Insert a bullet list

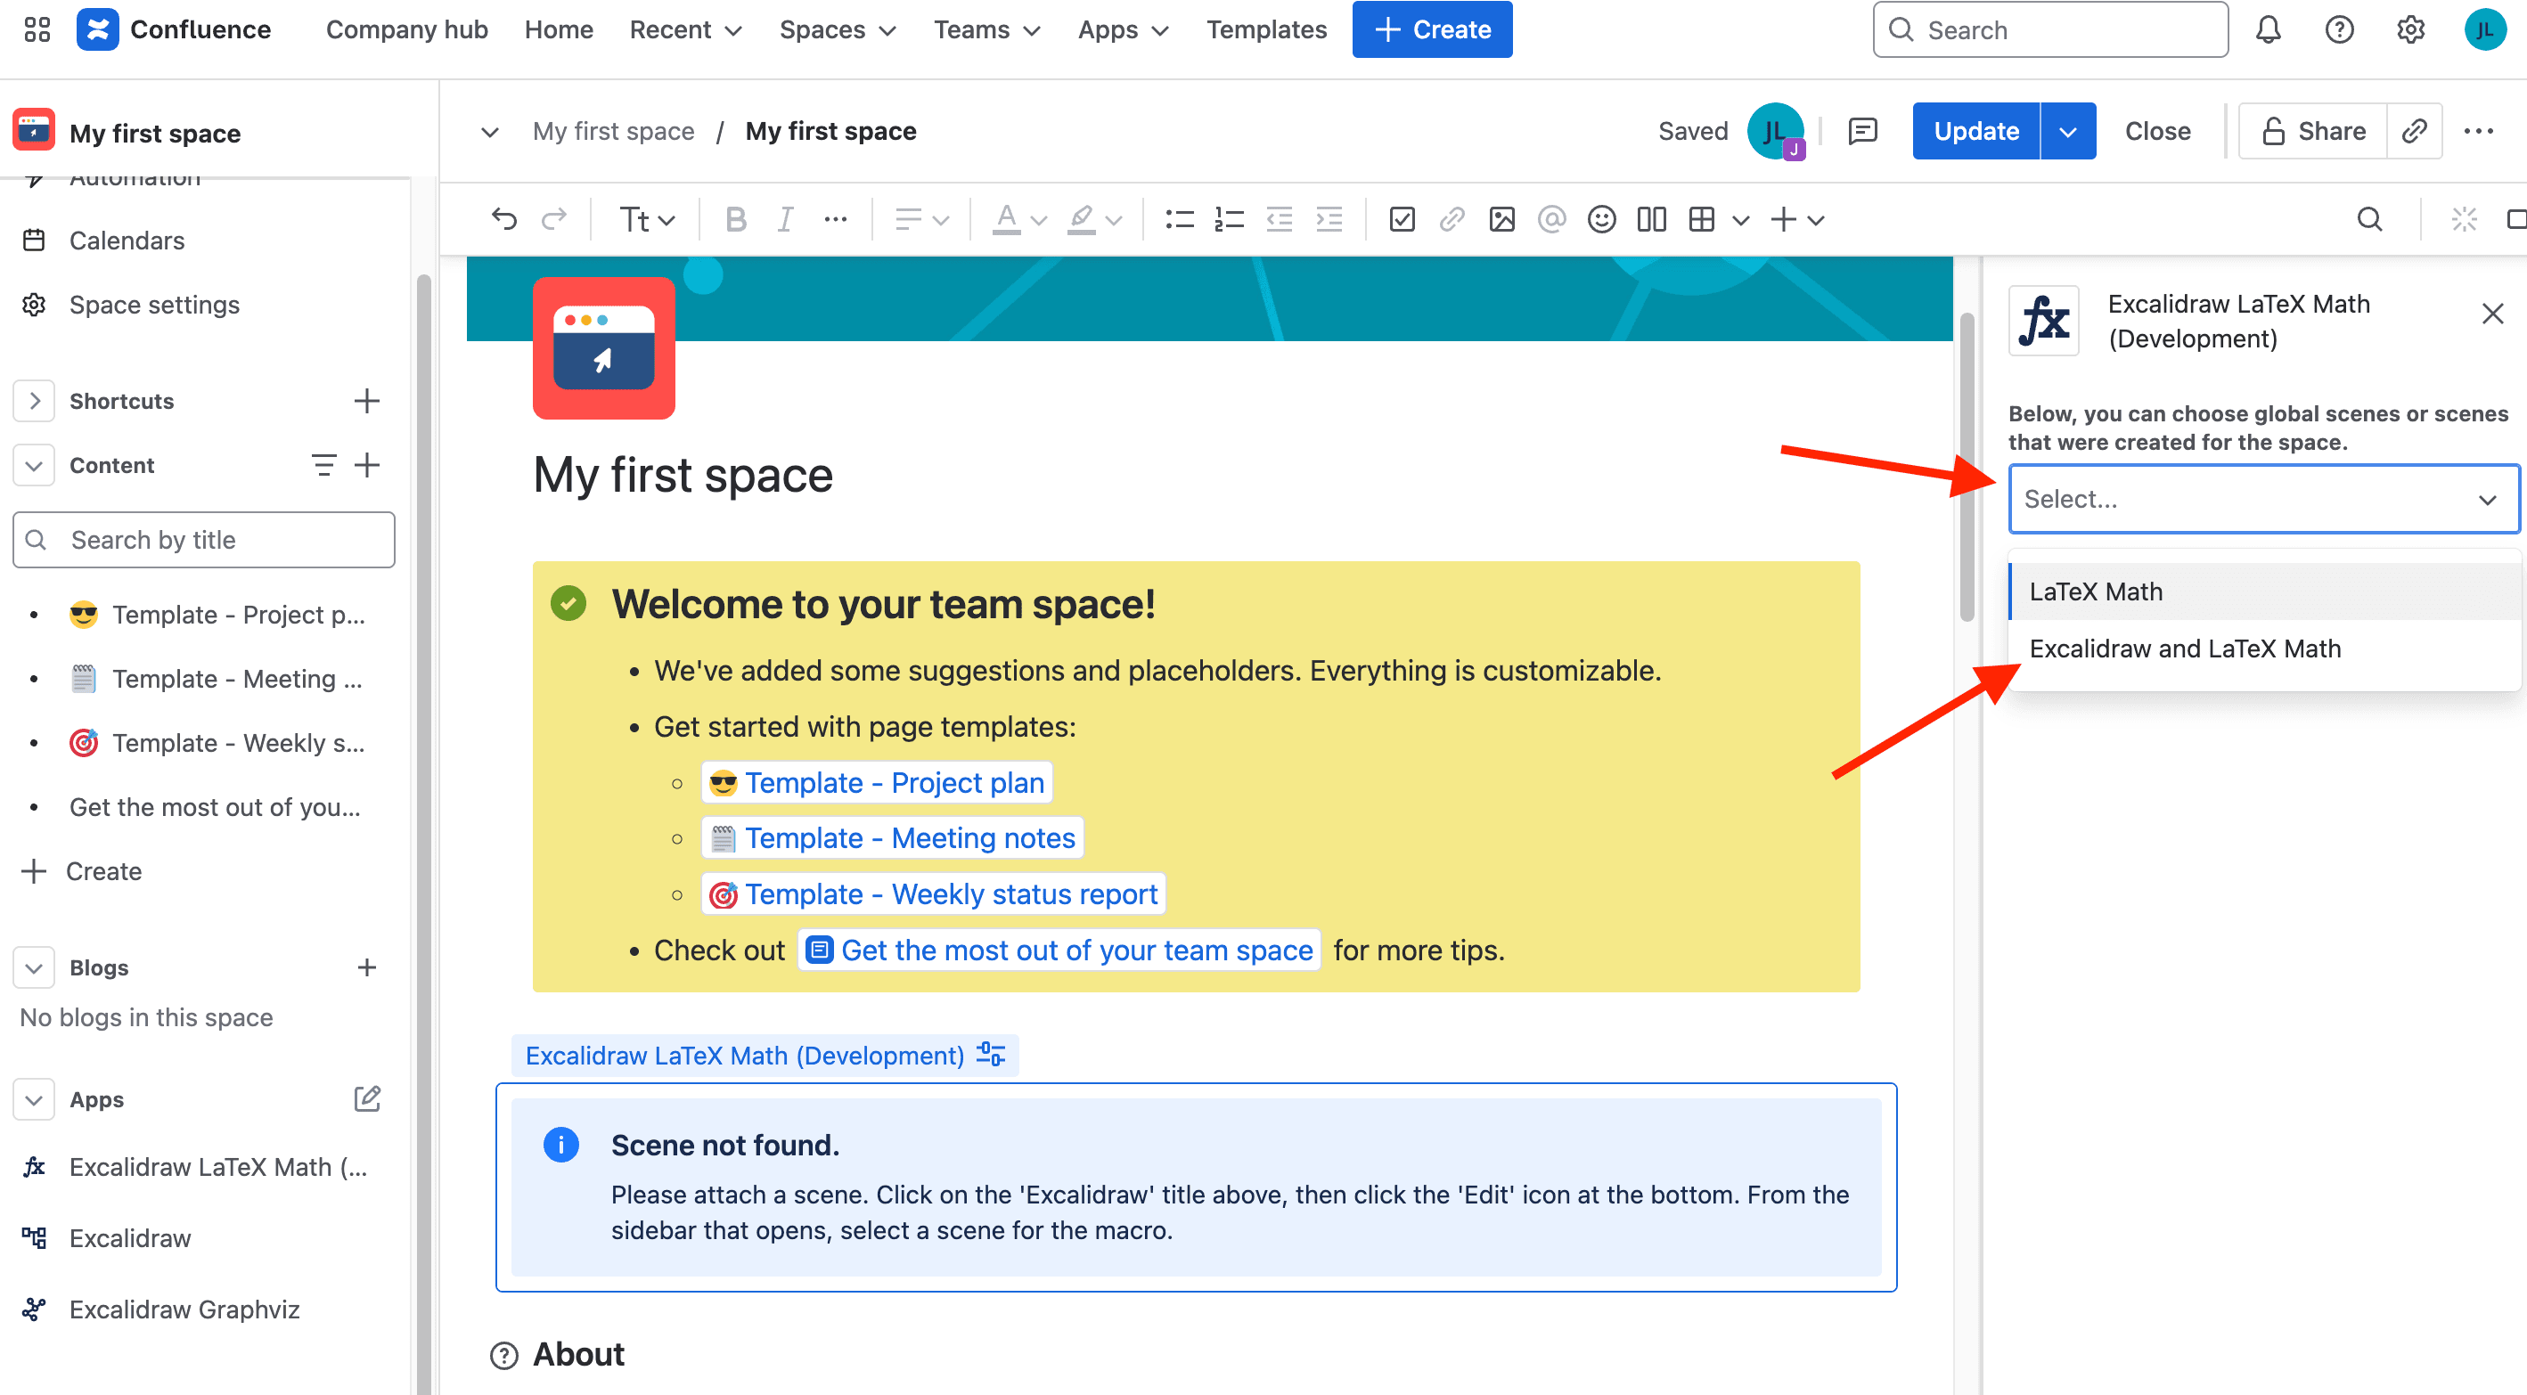tap(1179, 219)
